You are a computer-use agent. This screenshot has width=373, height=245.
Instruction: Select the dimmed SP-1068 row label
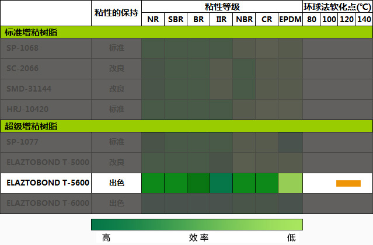pyautogui.click(x=22, y=48)
